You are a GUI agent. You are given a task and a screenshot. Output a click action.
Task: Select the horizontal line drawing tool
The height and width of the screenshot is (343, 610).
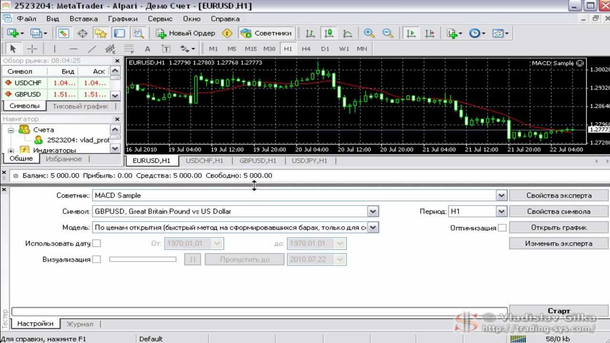73,49
